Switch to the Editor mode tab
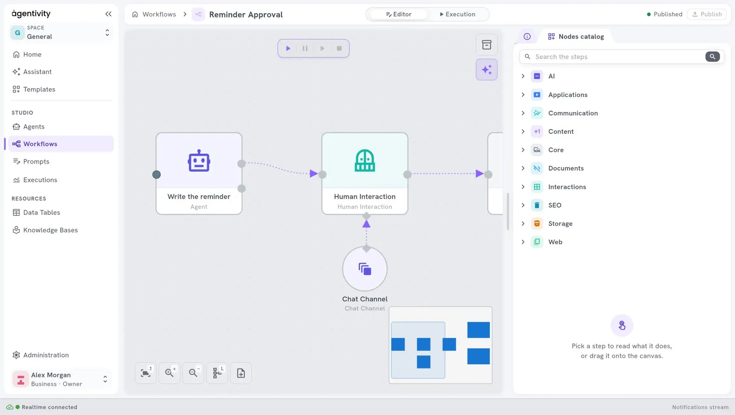Screen dimensions: 735x415 pyautogui.click(x=398, y=14)
